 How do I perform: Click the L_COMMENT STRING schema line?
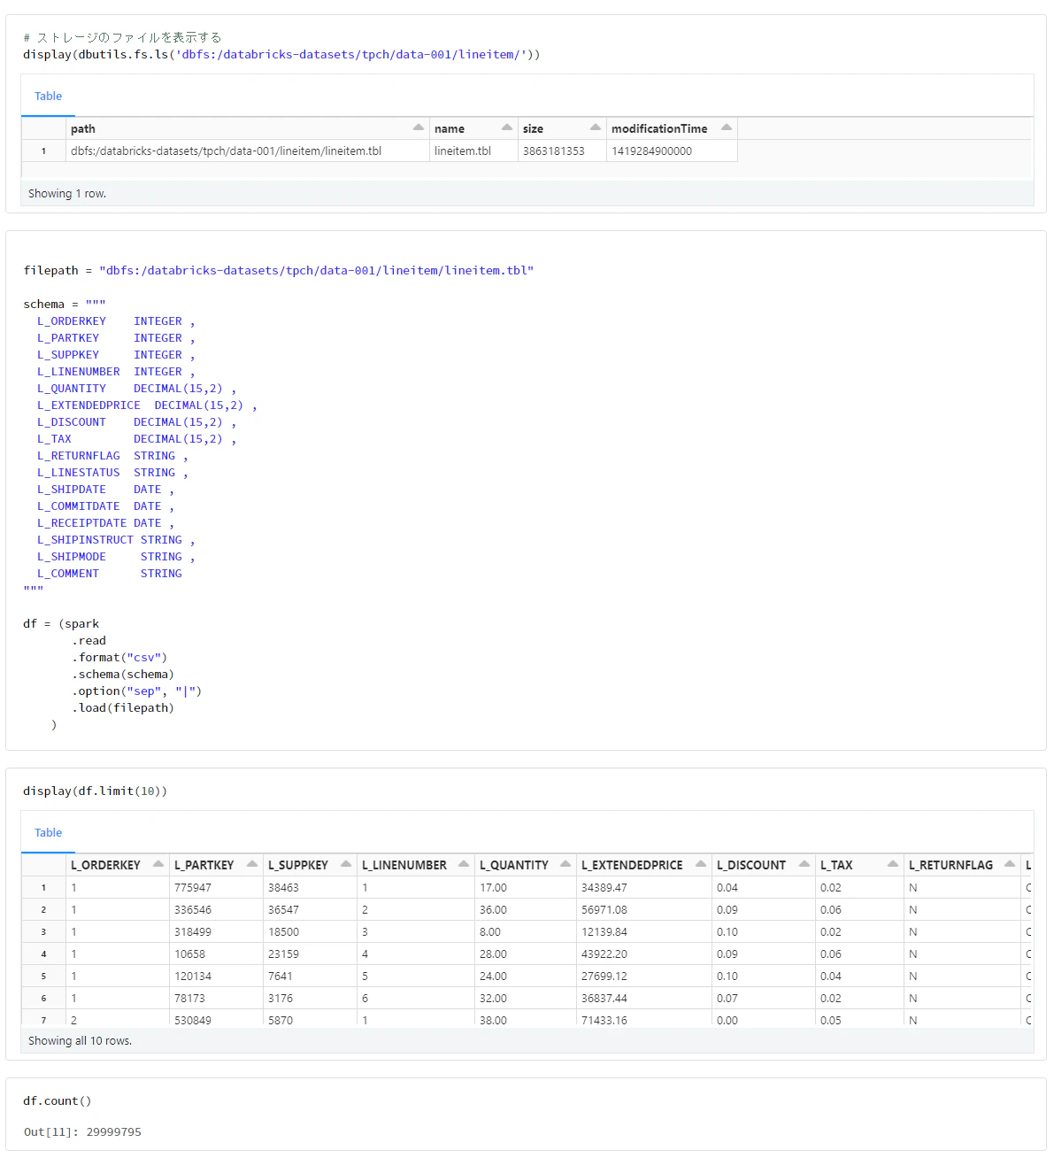point(110,574)
